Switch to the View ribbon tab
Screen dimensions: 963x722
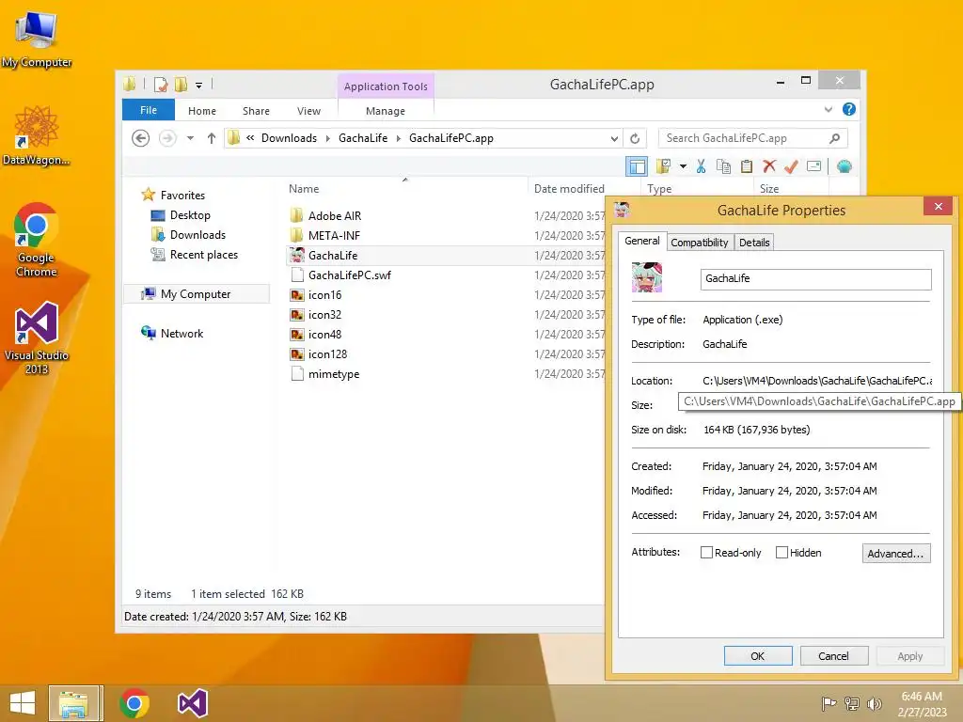308,111
